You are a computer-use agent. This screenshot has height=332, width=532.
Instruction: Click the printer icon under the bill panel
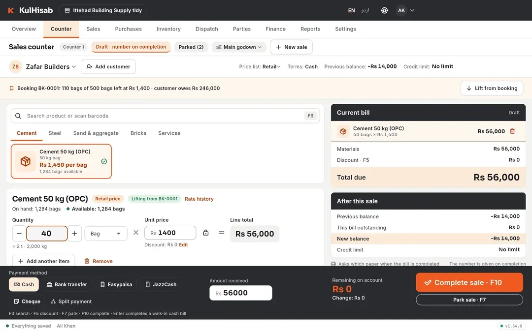click(x=333, y=264)
